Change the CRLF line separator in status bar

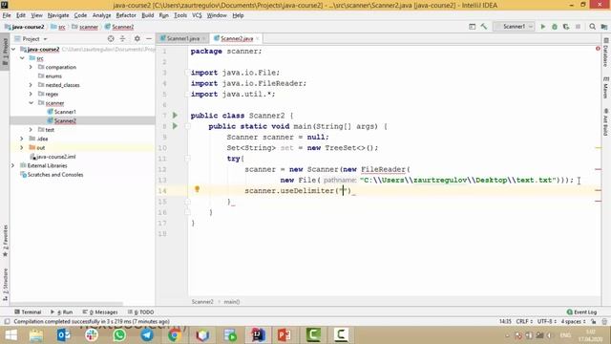click(x=524, y=321)
